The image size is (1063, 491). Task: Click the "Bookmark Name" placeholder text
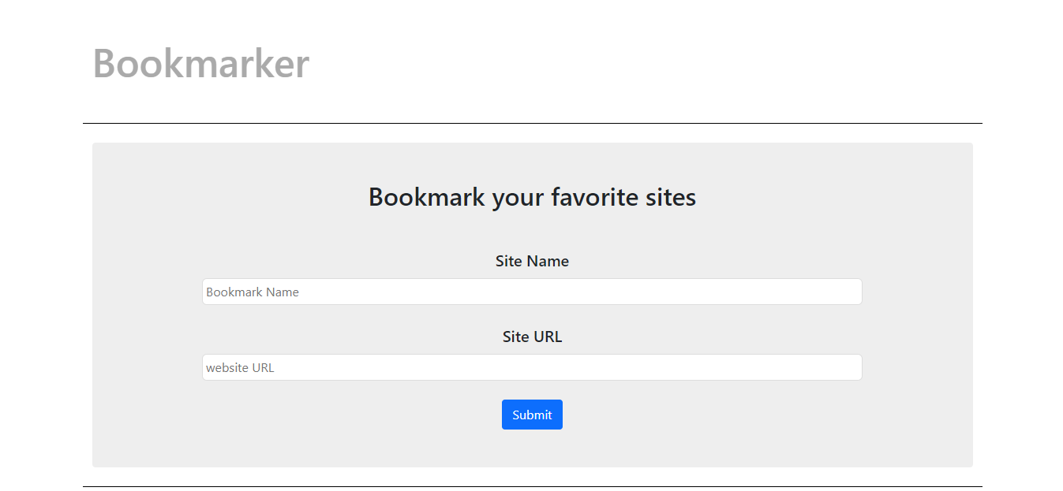point(253,292)
